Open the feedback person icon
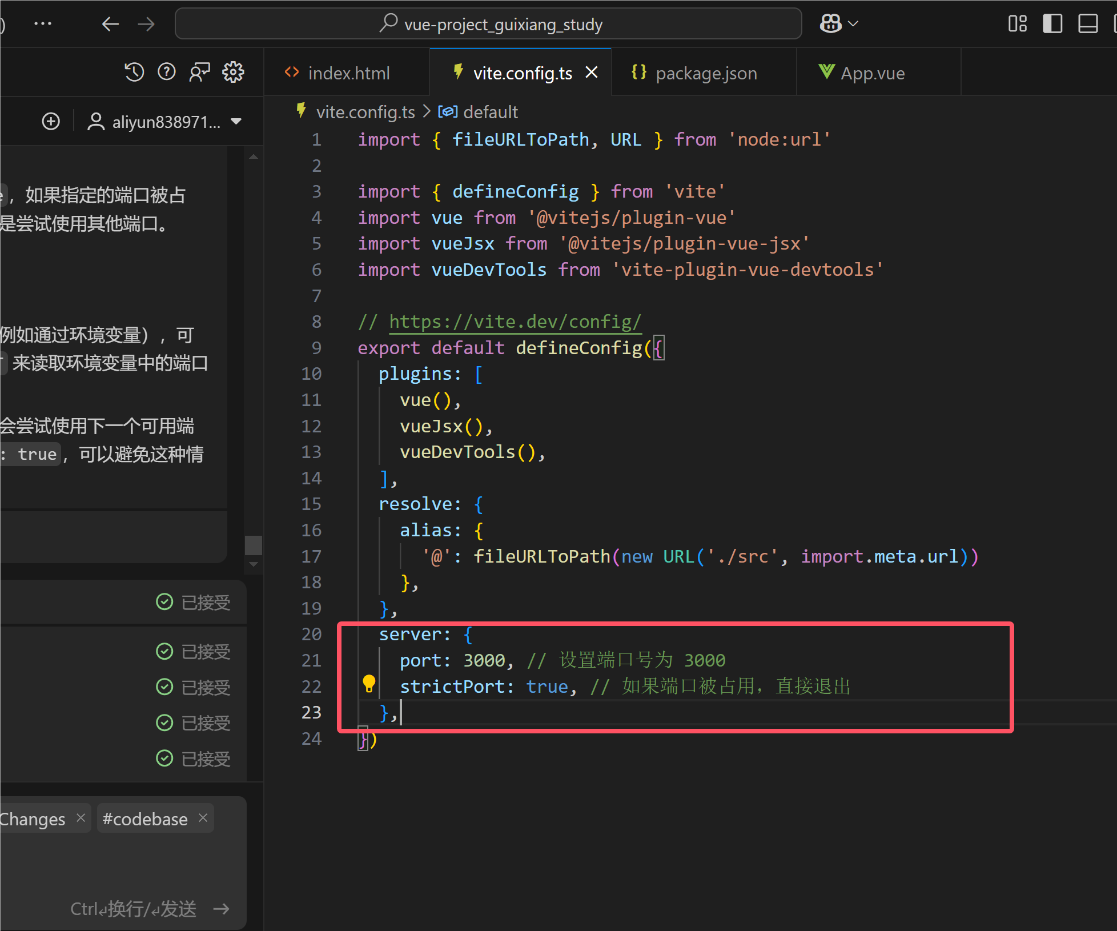Viewport: 1117px width, 931px height. [x=199, y=72]
